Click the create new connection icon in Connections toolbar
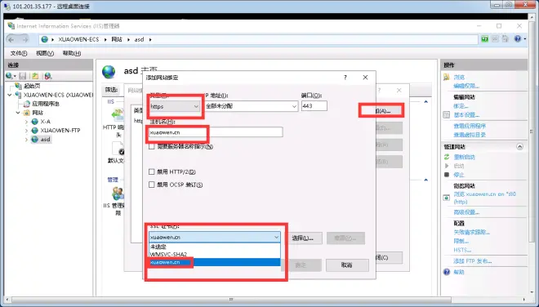The width and height of the screenshot is (539, 307). click(11, 76)
